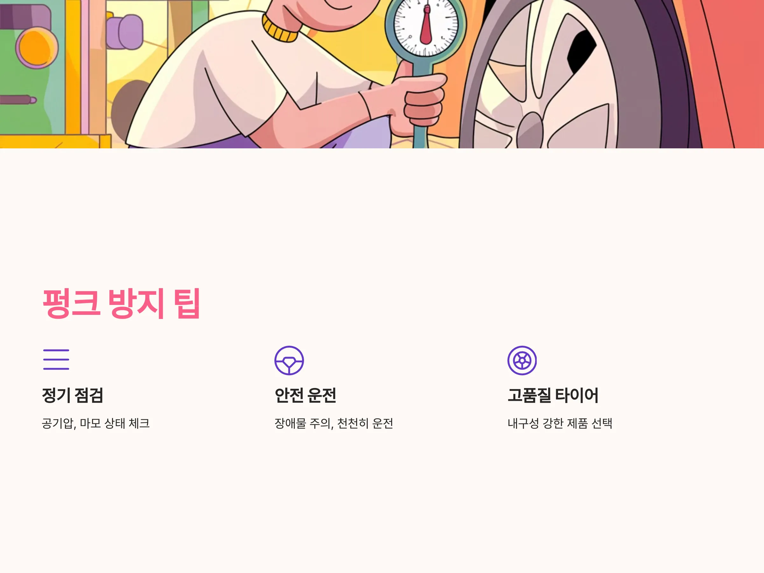Click the tire wheel icon
Screen dimensions: 764x573
click(522, 360)
